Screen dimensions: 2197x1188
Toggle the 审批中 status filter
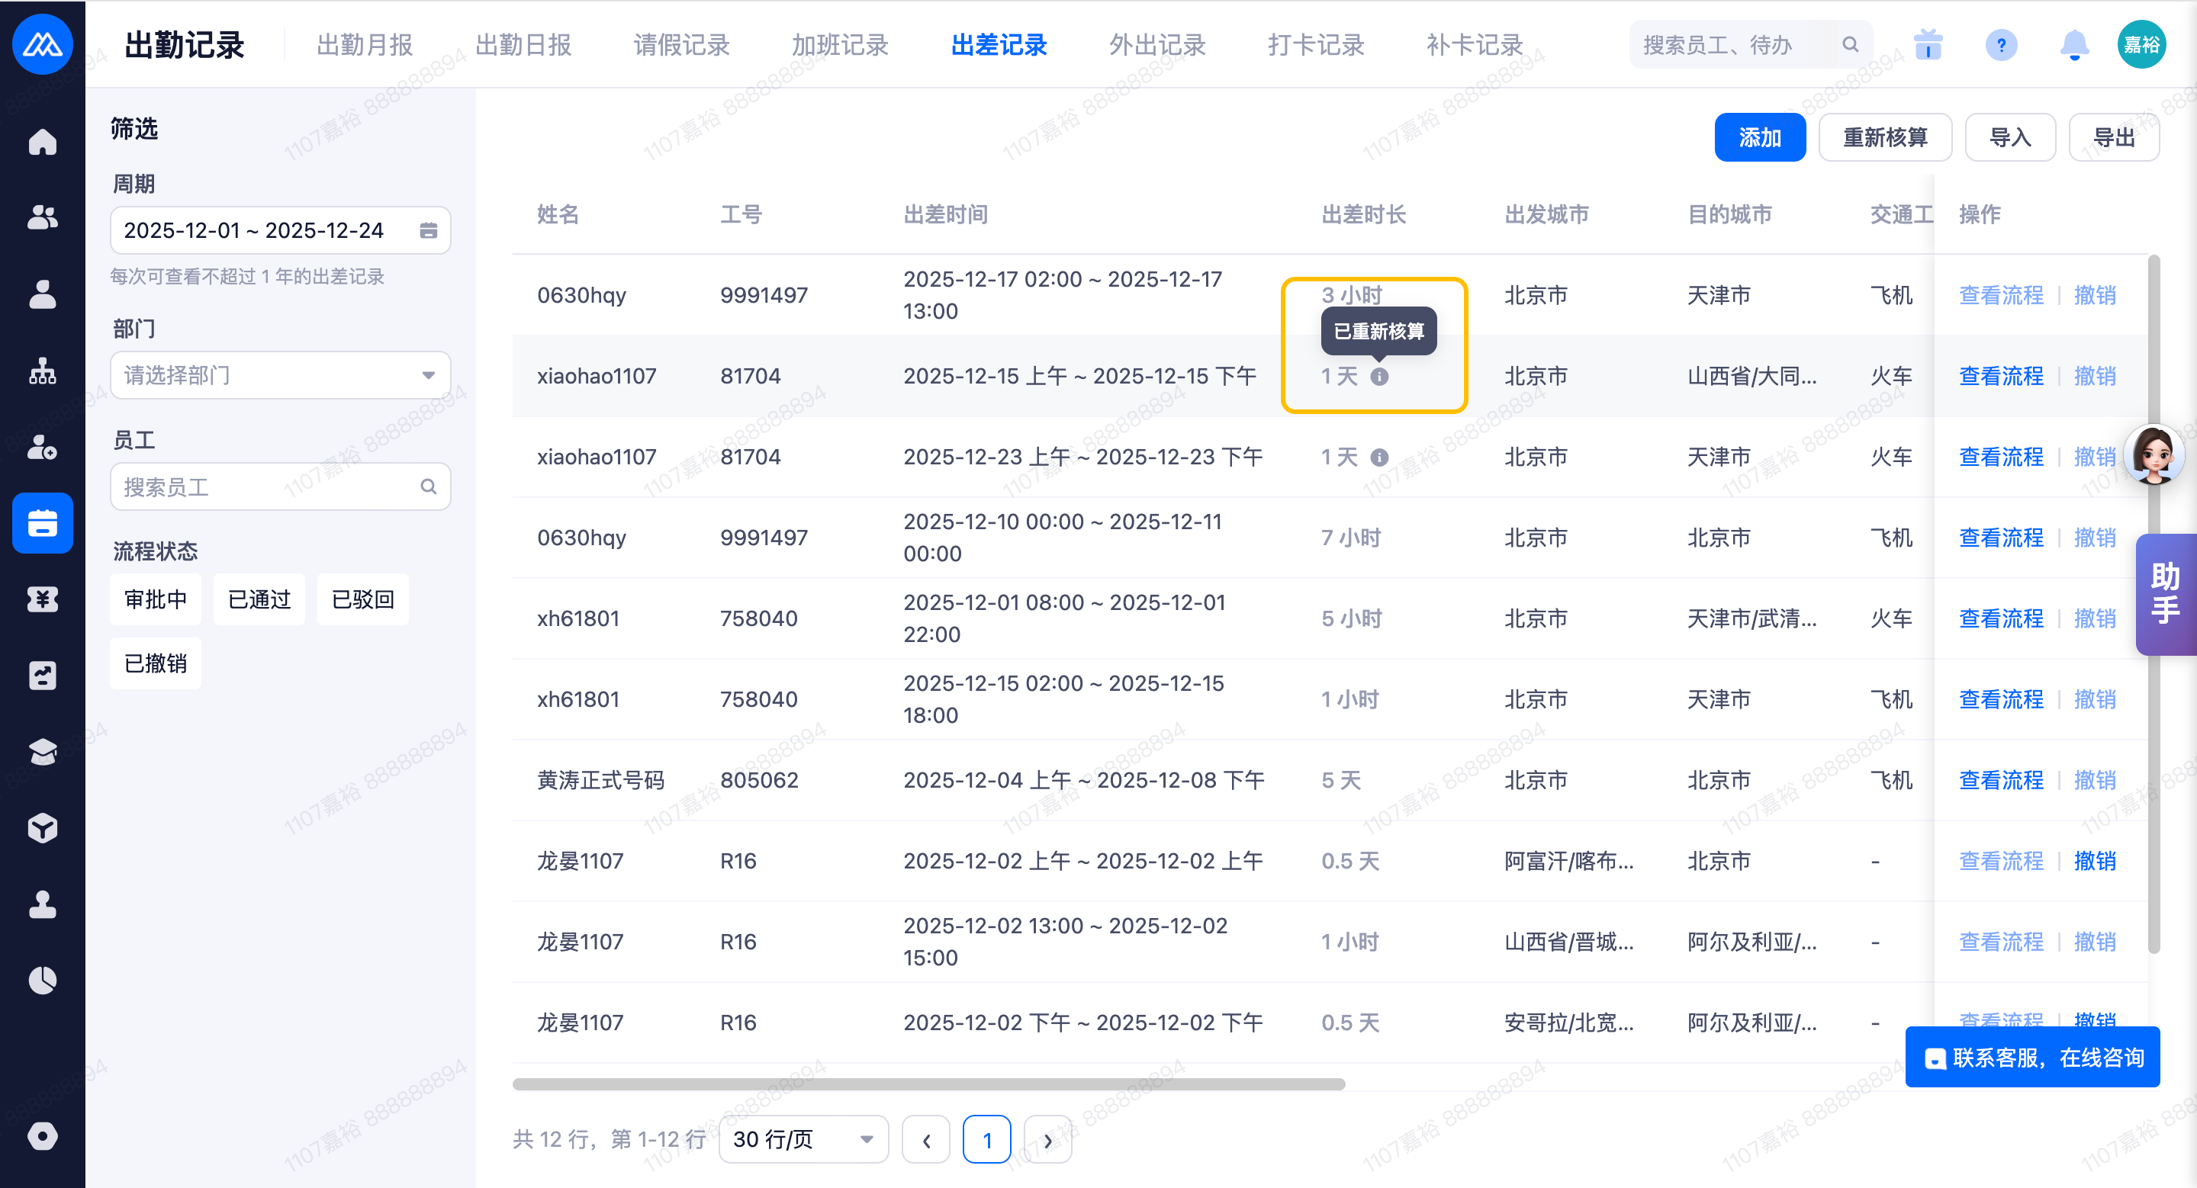pos(155,599)
